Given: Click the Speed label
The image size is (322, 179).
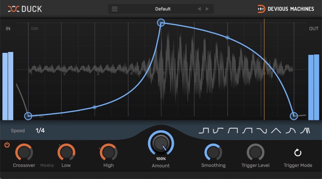Looking at the screenshot, I should pos(18,131).
